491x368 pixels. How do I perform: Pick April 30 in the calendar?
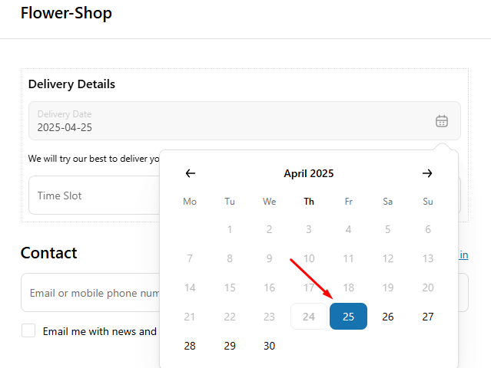coord(269,346)
